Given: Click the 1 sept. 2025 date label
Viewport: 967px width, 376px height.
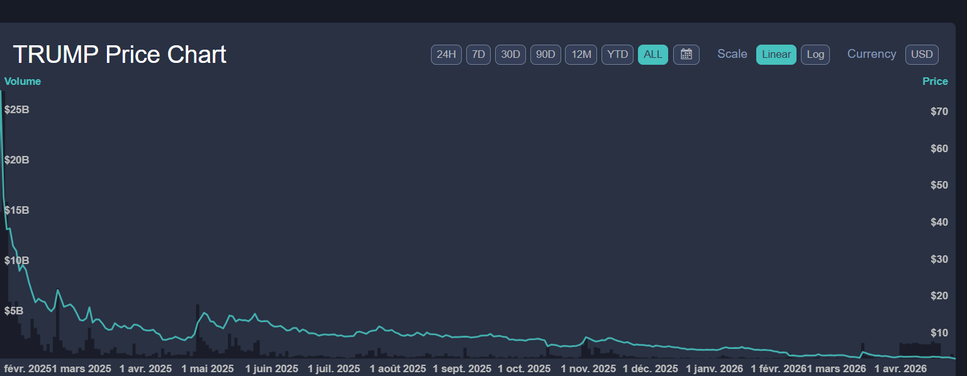Looking at the screenshot, I should pos(462,368).
